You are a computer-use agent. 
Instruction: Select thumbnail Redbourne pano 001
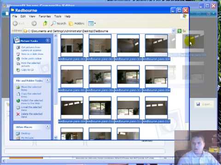(72, 45)
